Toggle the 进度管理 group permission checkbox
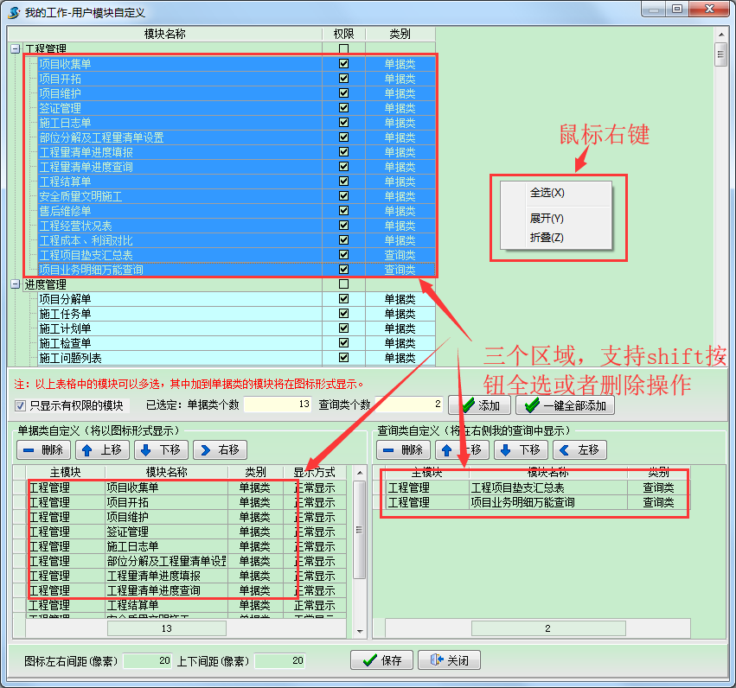Image resolution: width=736 pixels, height=688 pixels. coord(343,284)
